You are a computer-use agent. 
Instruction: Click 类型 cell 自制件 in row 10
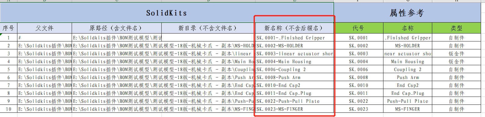pyautogui.click(x=456, y=109)
